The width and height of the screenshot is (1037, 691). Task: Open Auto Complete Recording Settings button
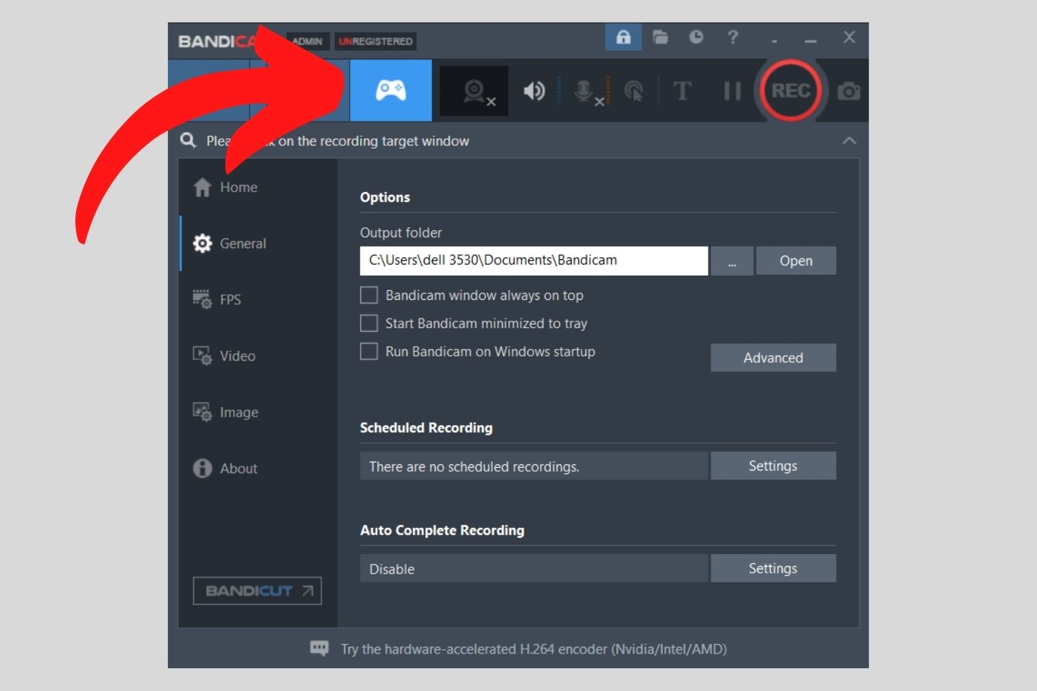[x=773, y=568]
